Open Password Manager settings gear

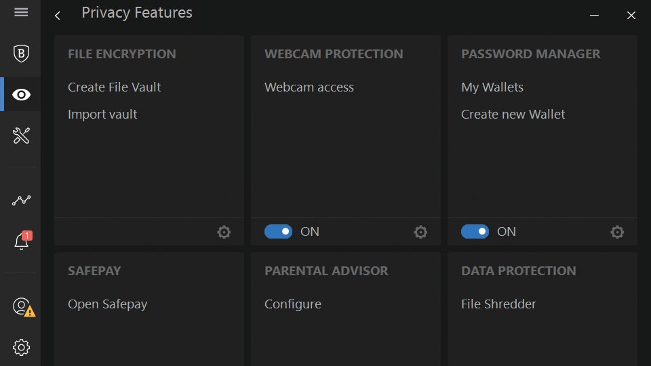617,232
